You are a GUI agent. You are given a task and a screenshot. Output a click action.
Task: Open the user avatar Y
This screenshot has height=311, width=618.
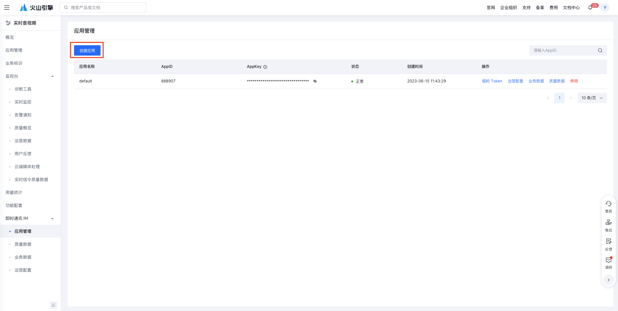[605, 7]
